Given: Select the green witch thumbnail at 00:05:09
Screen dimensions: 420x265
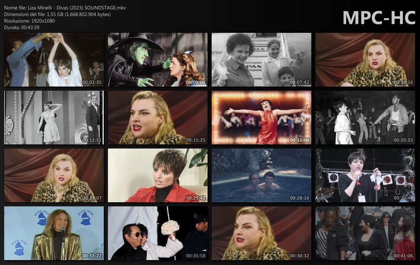Looking at the screenshot, I should point(157,60).
